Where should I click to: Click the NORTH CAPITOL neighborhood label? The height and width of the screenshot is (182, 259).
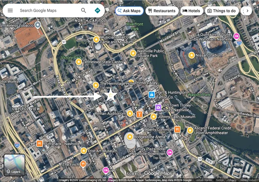coord(90,21)
